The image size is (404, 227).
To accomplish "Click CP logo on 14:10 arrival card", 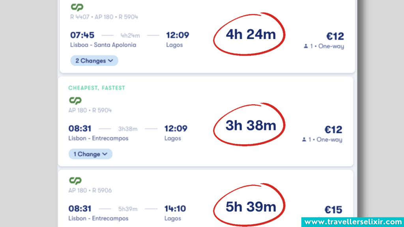I will [x=75, y=180].
